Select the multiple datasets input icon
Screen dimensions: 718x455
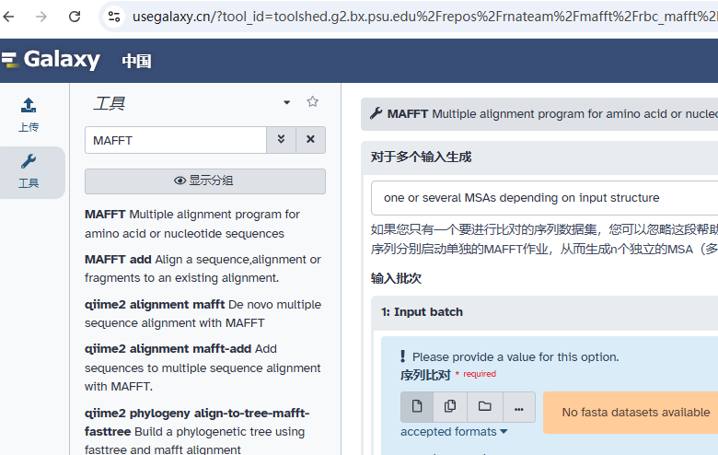point(450,407)
